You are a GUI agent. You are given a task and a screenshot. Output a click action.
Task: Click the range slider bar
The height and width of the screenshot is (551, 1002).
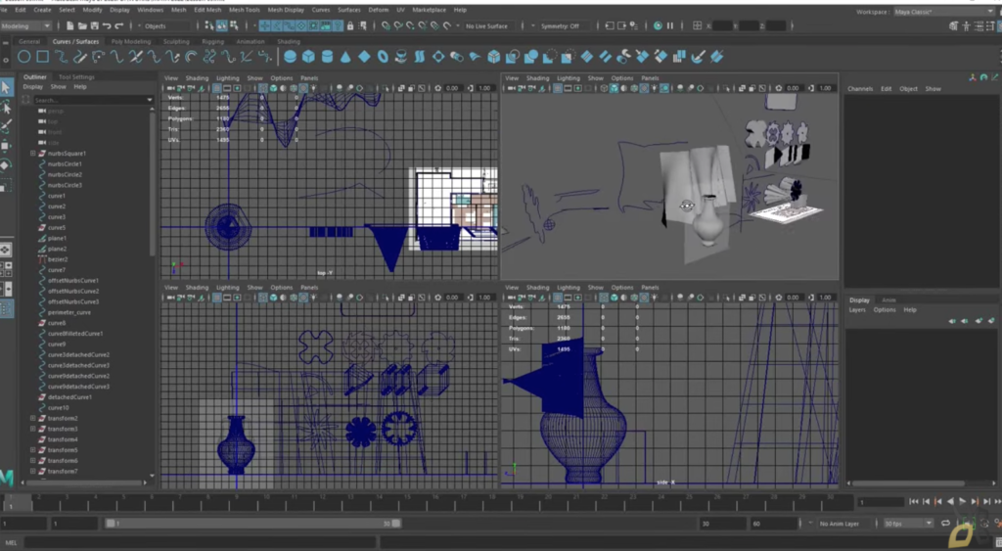click(x=253, y=524)
